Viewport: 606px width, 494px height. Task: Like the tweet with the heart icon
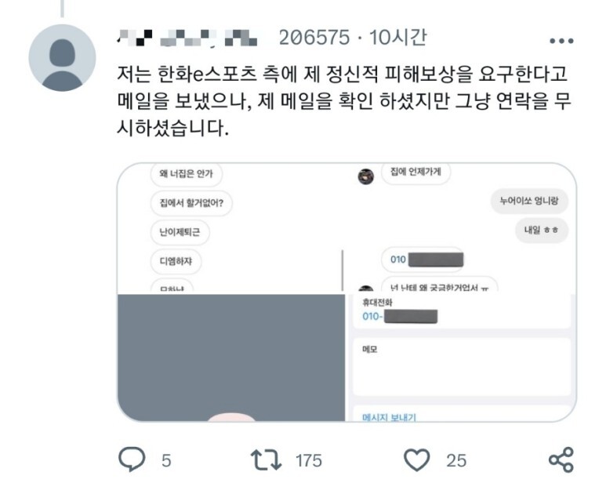(x=416, y=459)
